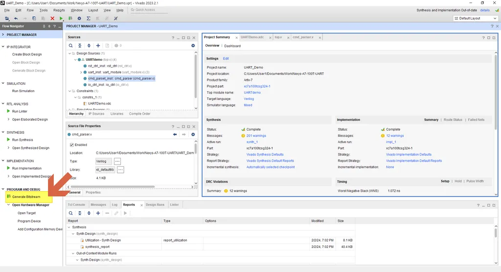Click collapse all icon in Reports panel

click(x=80, y=213)
